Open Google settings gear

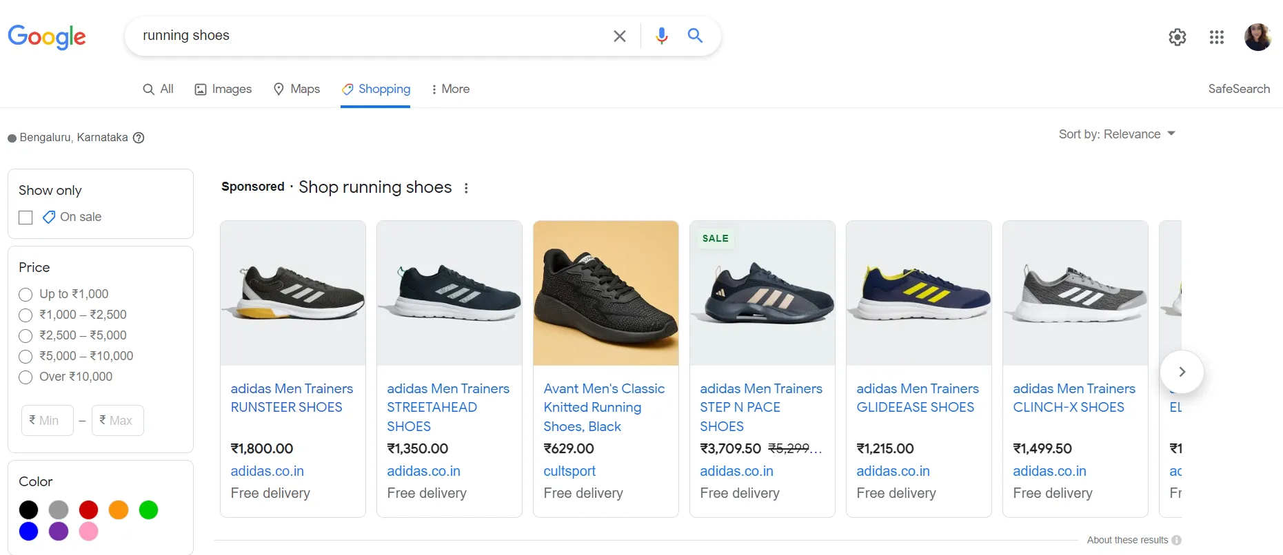(1178, 37)
